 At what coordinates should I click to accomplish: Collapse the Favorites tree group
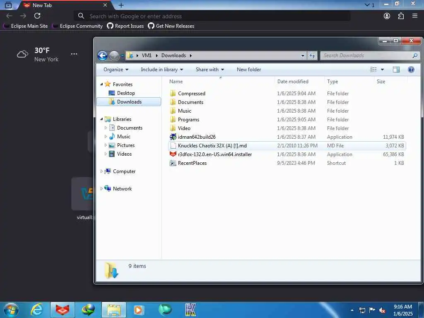pos(101,84)
